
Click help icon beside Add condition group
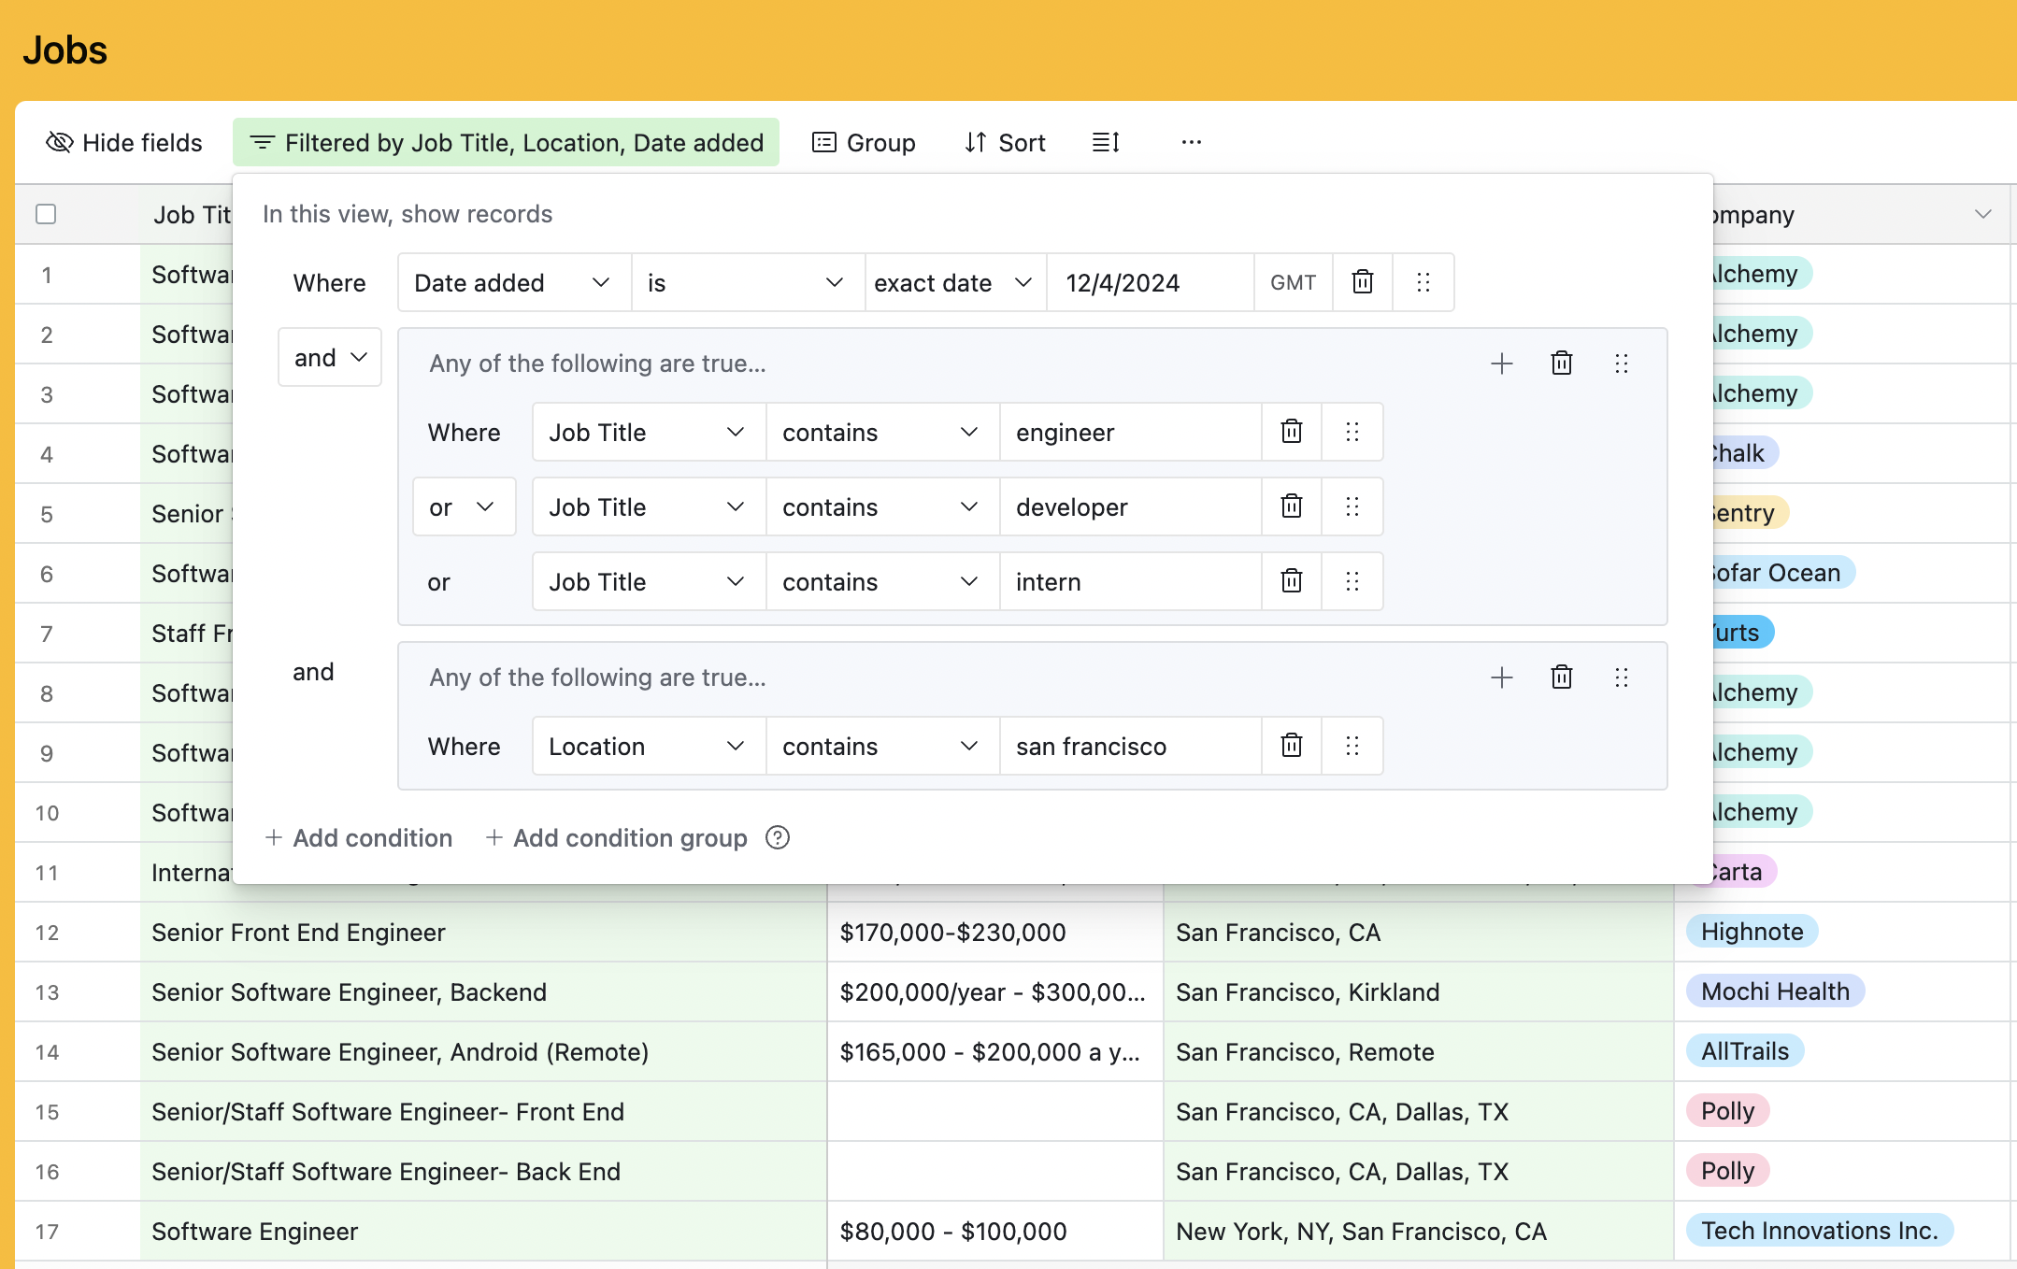click(x=777, y=837)
